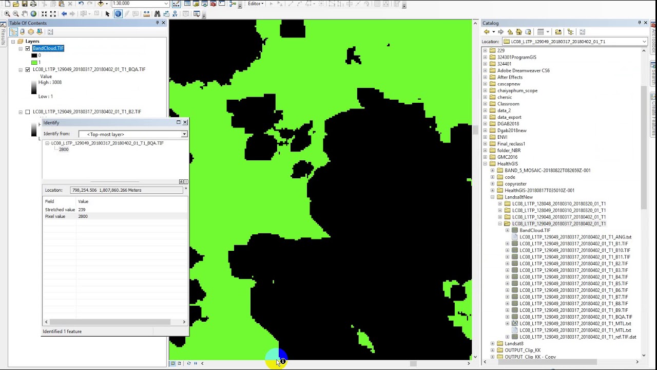Open the Editor toolbar toggle icon
The width and height of the screenshot is (657, 370).
(176, 4)
